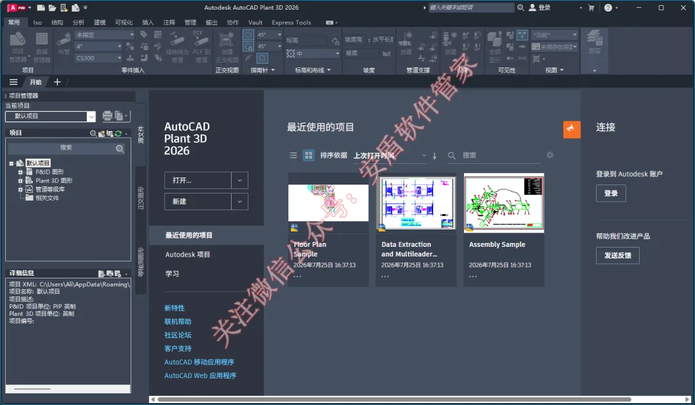
Task: Click the help question mark icon
Action: 608,8
